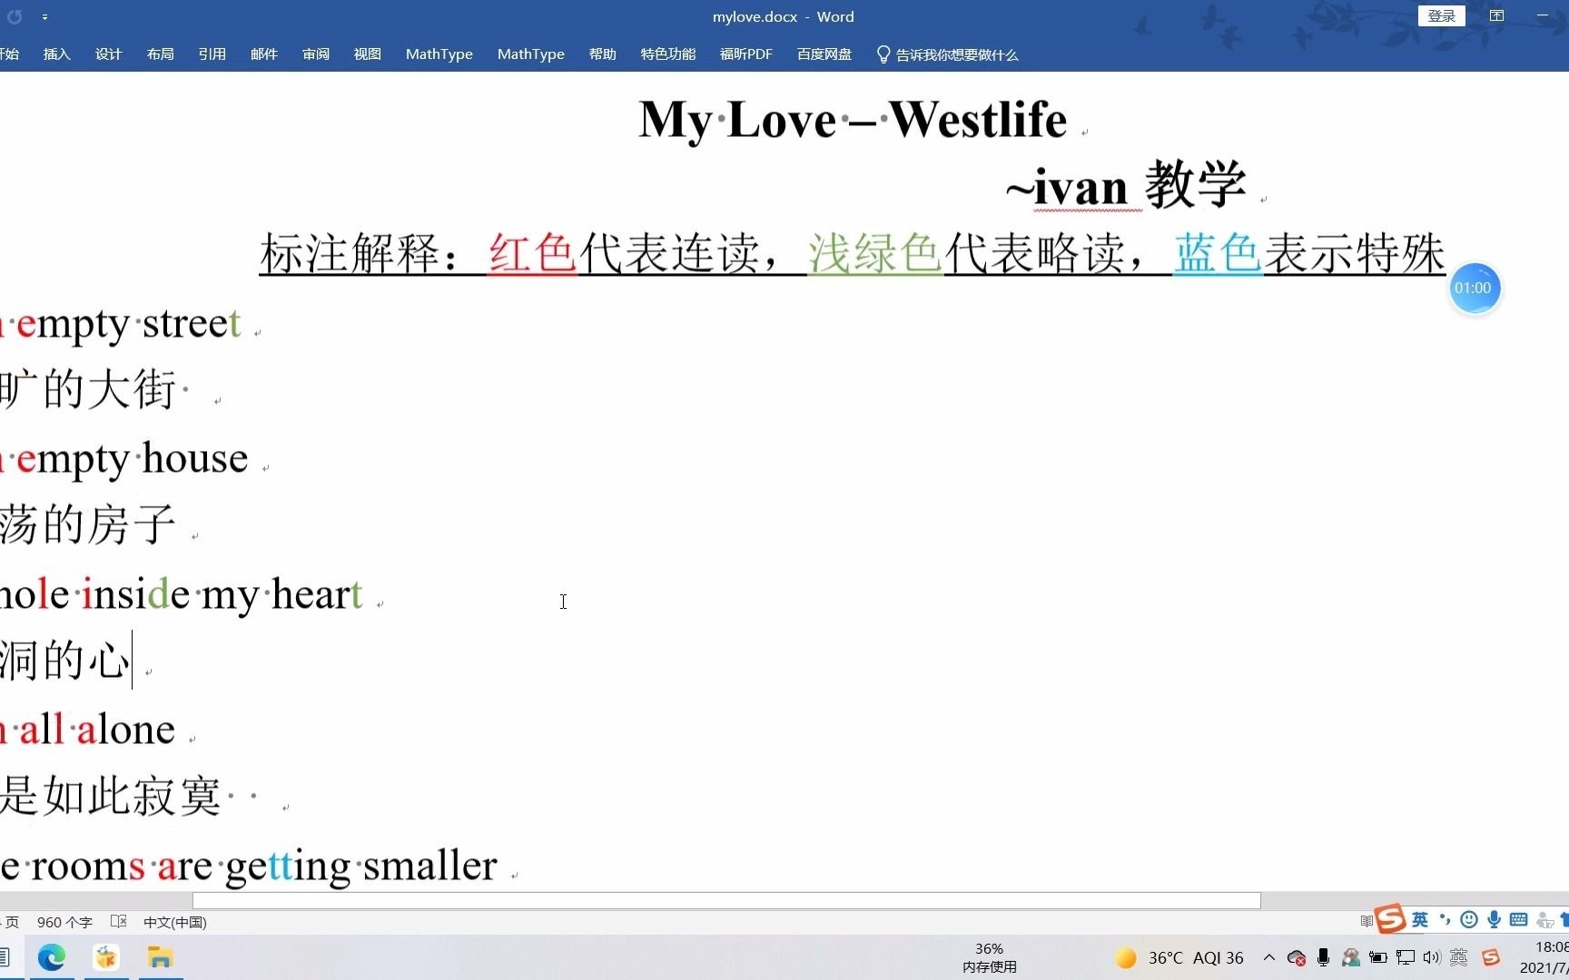Click the ~ivan 教学 subtitle text
The width and height of the screenshot is (1569, 980).
point(1126,186)
